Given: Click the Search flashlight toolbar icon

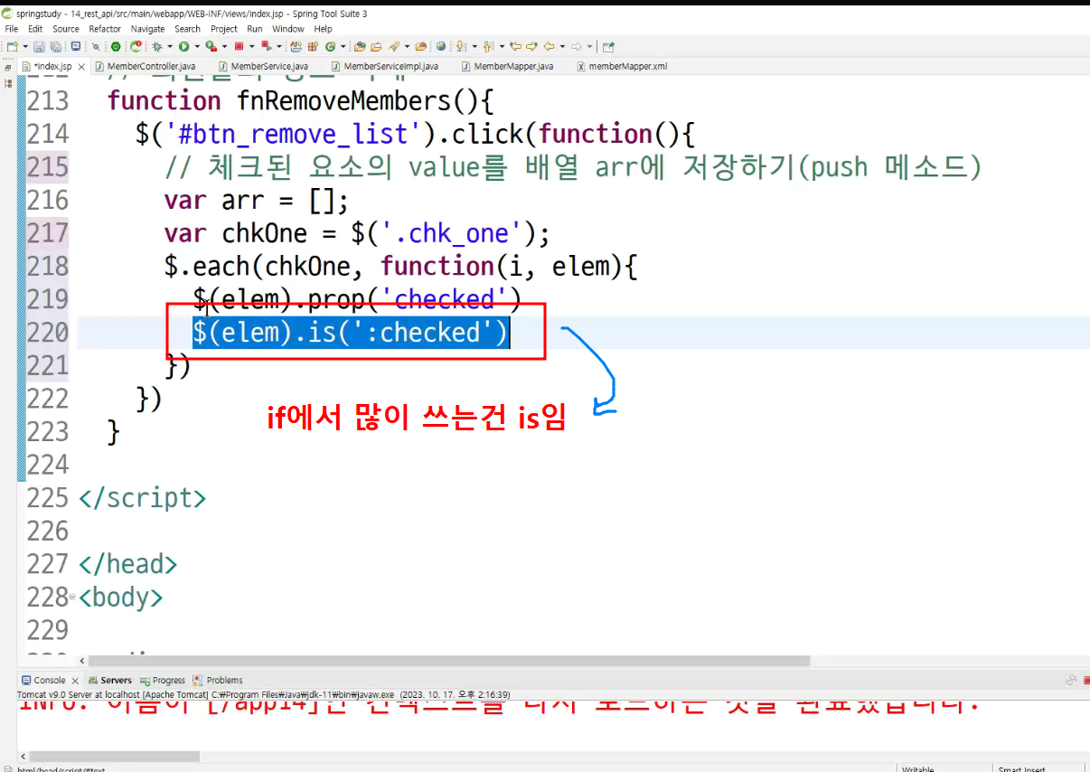Looking at the screenshot, I should pyautogui.click(x=393, y=46).
